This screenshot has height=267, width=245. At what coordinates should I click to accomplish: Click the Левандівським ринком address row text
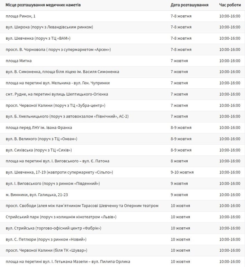tap(49, 27)
